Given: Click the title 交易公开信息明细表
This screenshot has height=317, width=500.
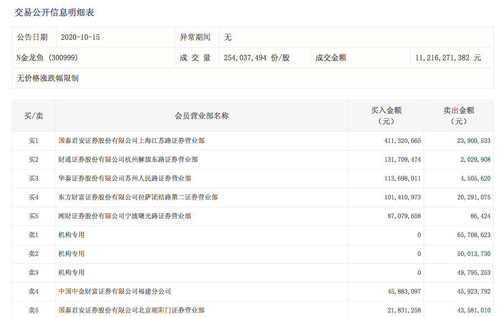Looking at the screenshot, I should (x=54, y=12).
